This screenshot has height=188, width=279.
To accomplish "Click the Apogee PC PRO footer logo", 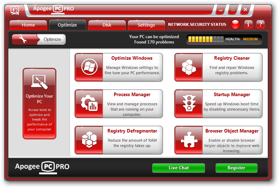I will [42, 167].
